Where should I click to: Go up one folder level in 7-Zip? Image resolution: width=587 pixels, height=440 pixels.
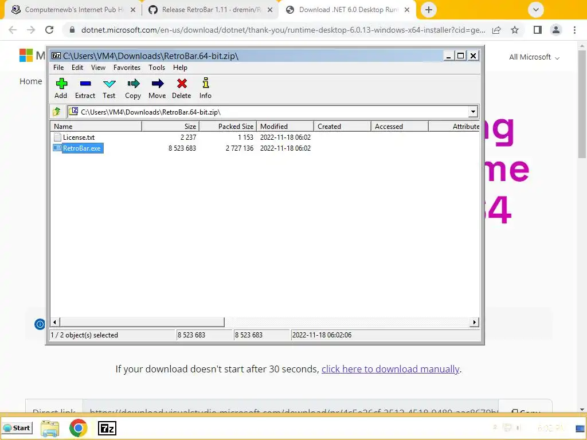[57, 112]
